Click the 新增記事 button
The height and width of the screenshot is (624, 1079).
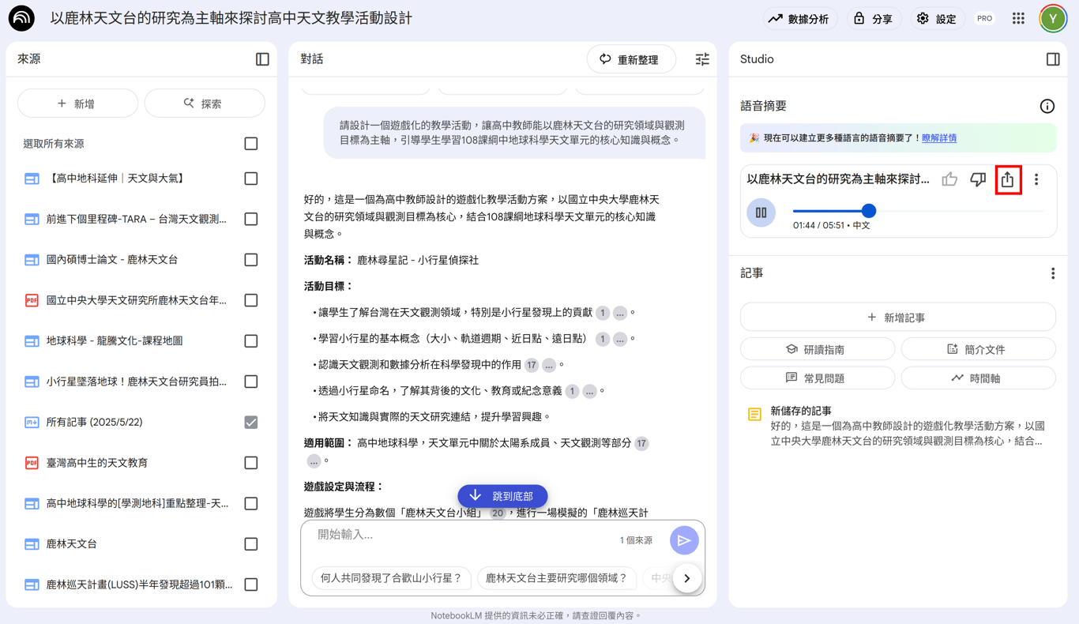[897, 318]
